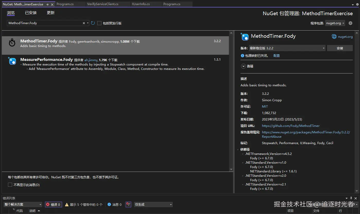Screen dimensions: 360x214
Task: Click the package list vertical scrollbar
Action: pyautogui.click(x=231, y=101)
